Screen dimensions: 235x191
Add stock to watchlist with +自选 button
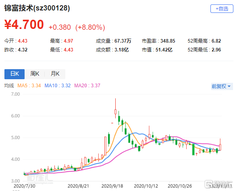(222, 9)
